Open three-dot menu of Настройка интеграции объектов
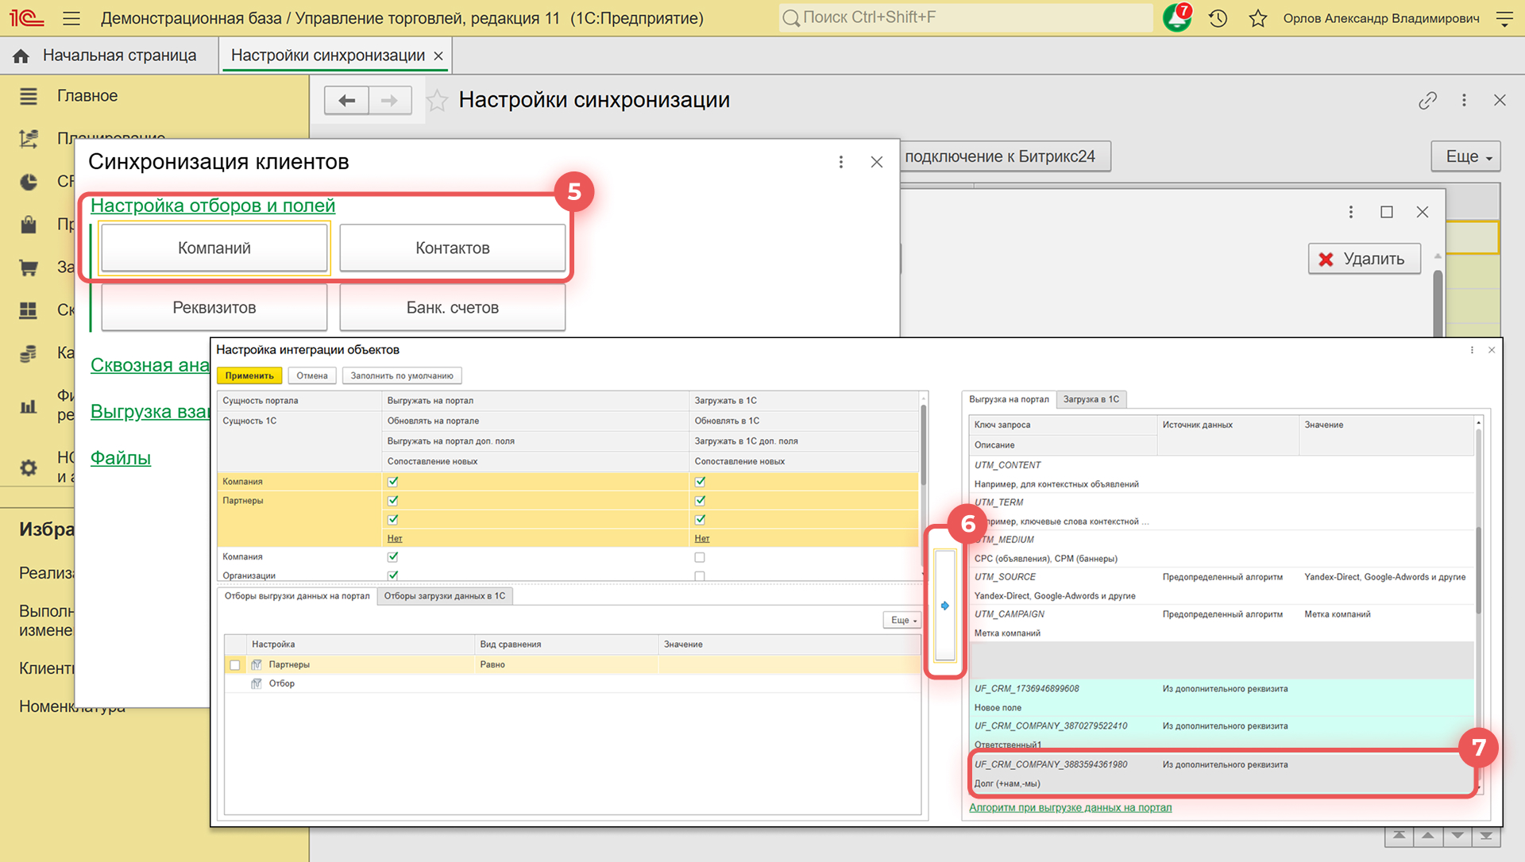The height and width of the screenshot is (862, 1525). pyautogui.click(x=1472, y=350)
